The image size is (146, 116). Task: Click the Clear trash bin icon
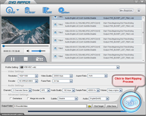pyautogui.click(x=30, y=10)
